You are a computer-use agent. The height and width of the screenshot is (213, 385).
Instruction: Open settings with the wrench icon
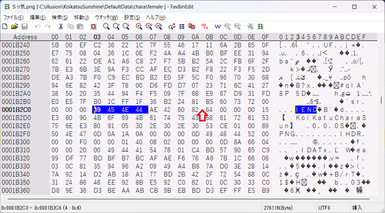(x=251, y=26)
